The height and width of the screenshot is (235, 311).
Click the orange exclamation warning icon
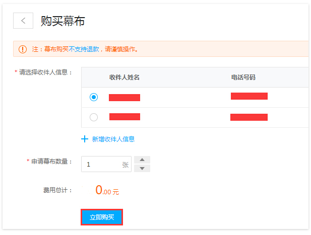23,49
